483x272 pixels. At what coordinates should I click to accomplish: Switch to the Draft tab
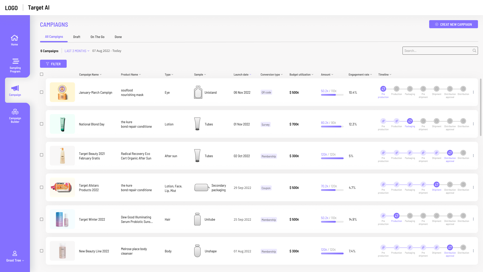pos(77,37)
